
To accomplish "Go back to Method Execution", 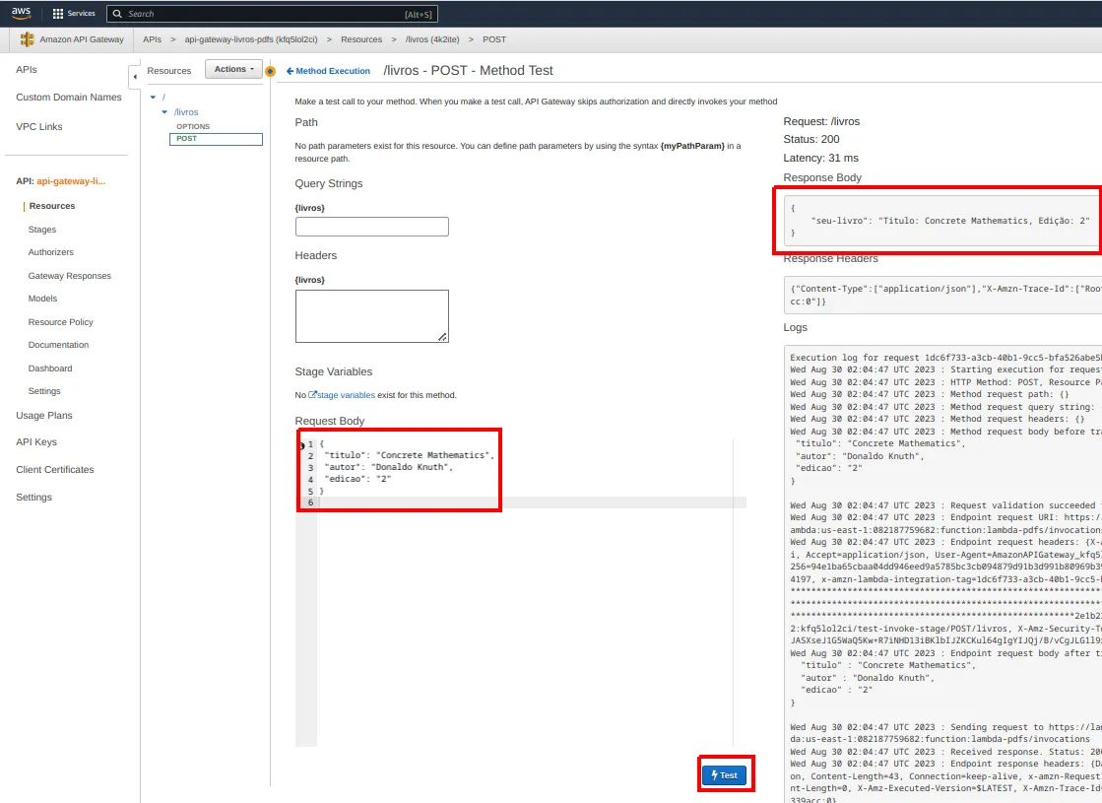I will (x=328, y=71).
